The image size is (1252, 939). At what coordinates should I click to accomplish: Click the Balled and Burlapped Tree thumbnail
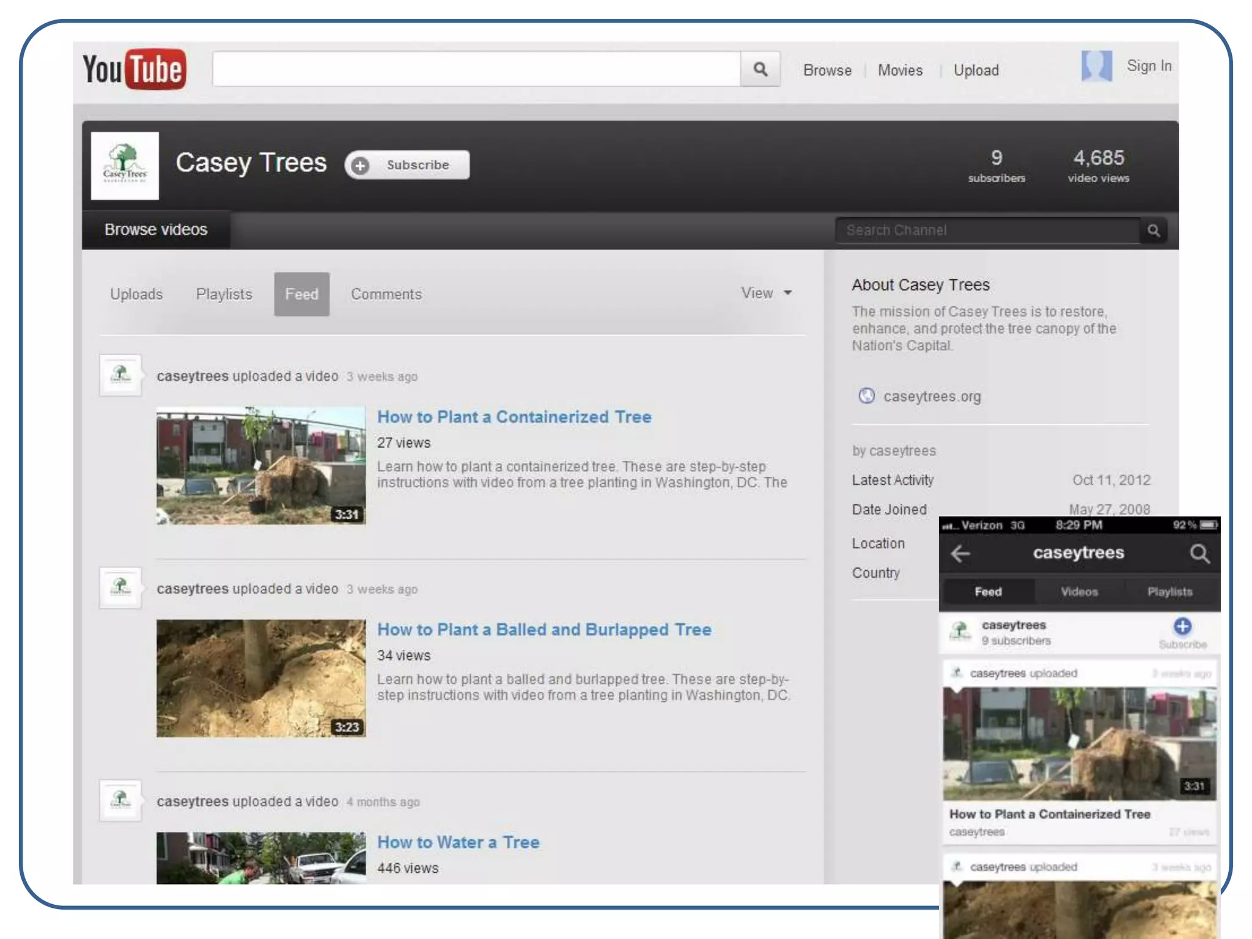261,678
